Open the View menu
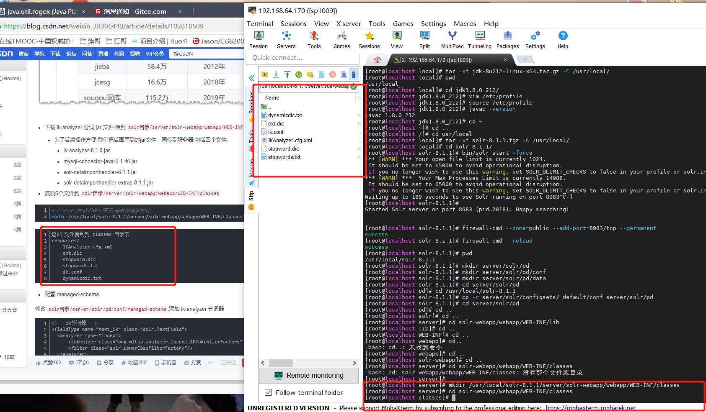The width and height of the screenshot is (706, 412). [x=321, y=24]
